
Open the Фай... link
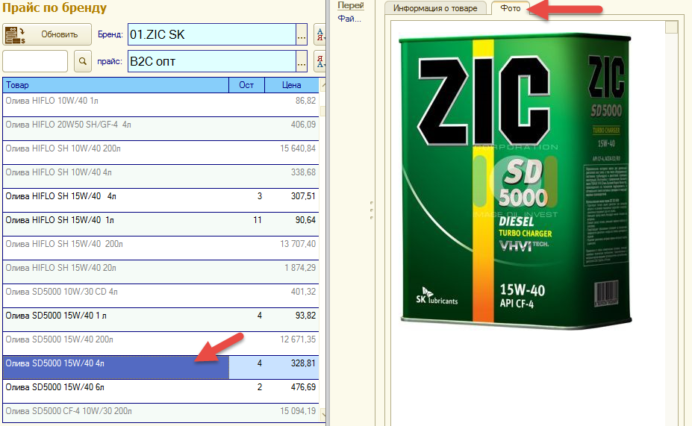tap(349, 19)
